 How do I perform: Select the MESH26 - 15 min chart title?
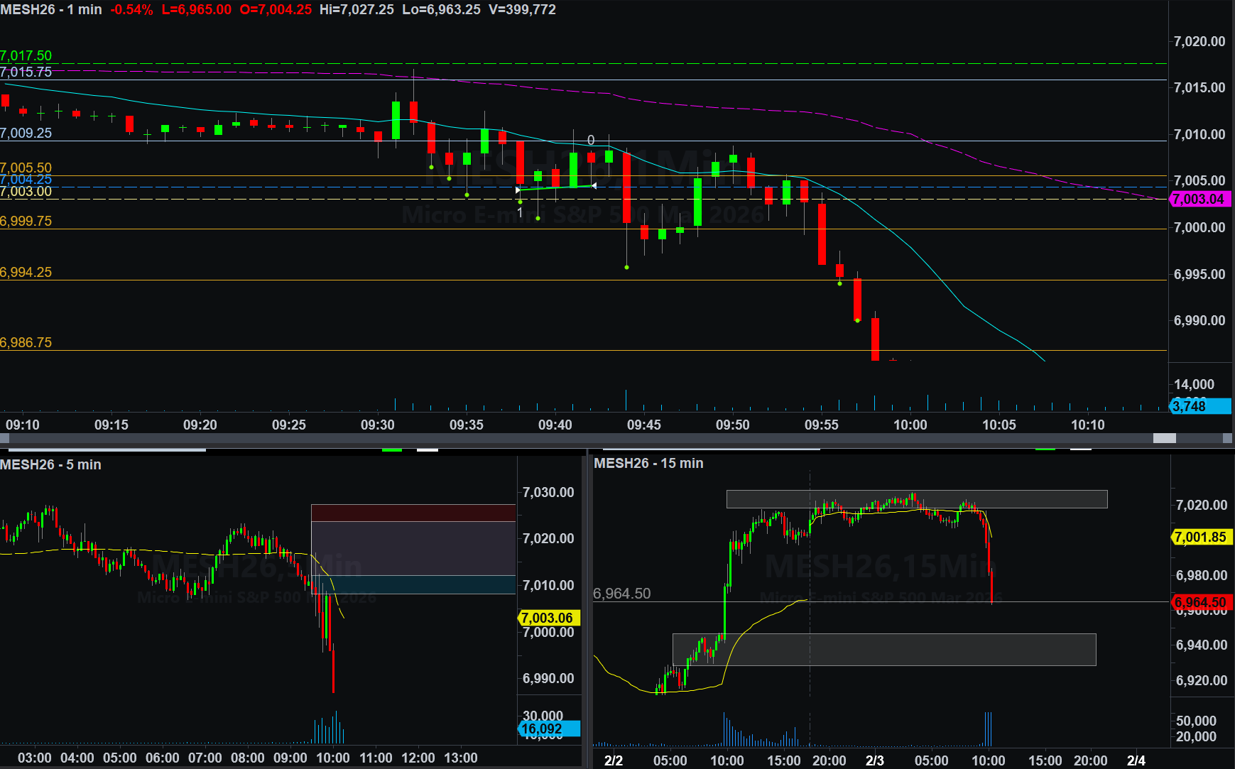648,463
